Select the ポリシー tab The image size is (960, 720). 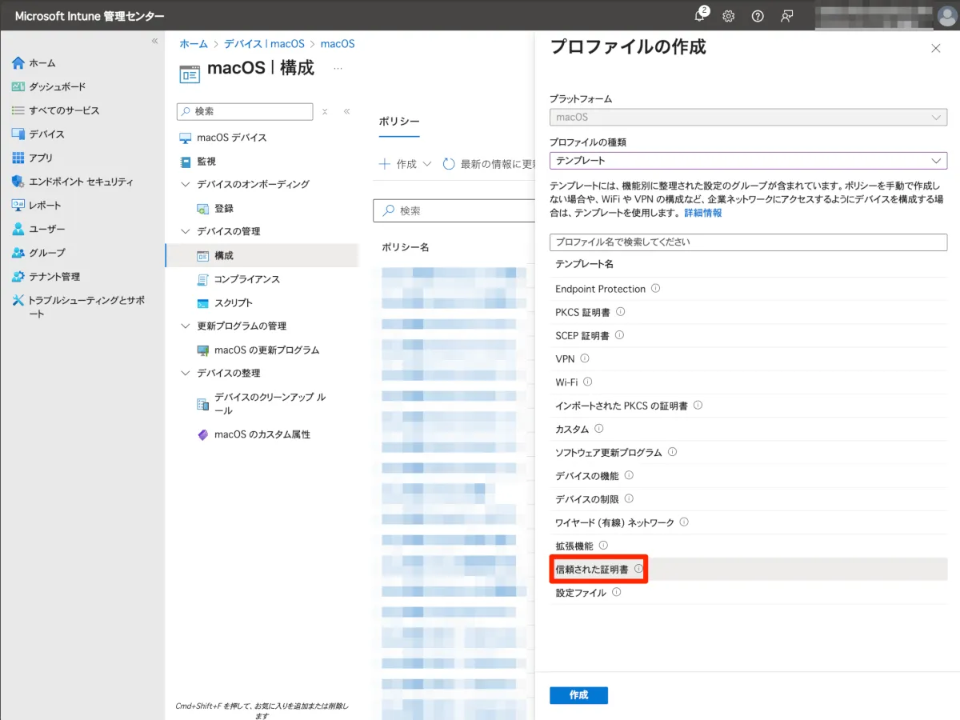[399, 122]
